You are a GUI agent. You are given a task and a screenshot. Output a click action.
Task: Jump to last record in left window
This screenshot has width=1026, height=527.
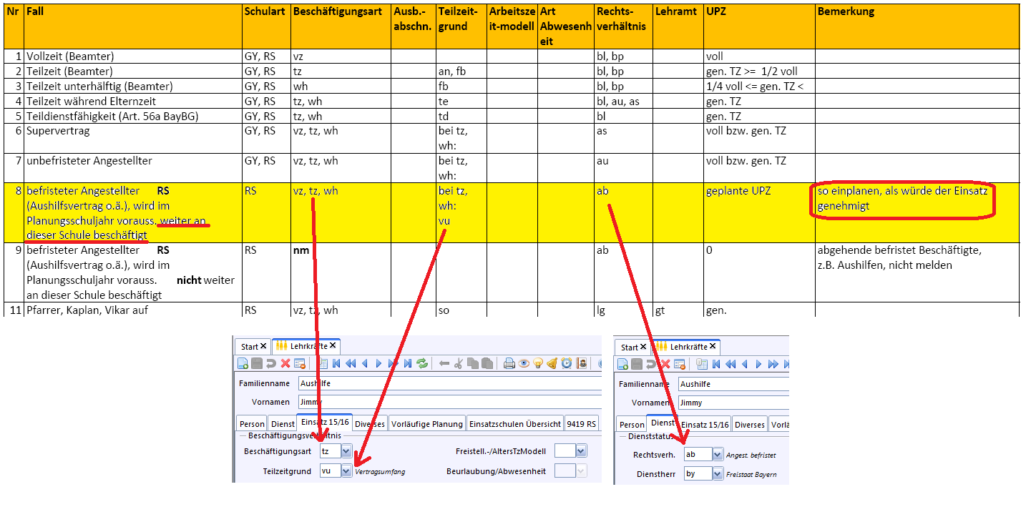pyautogui.click(x=408, y=363)
